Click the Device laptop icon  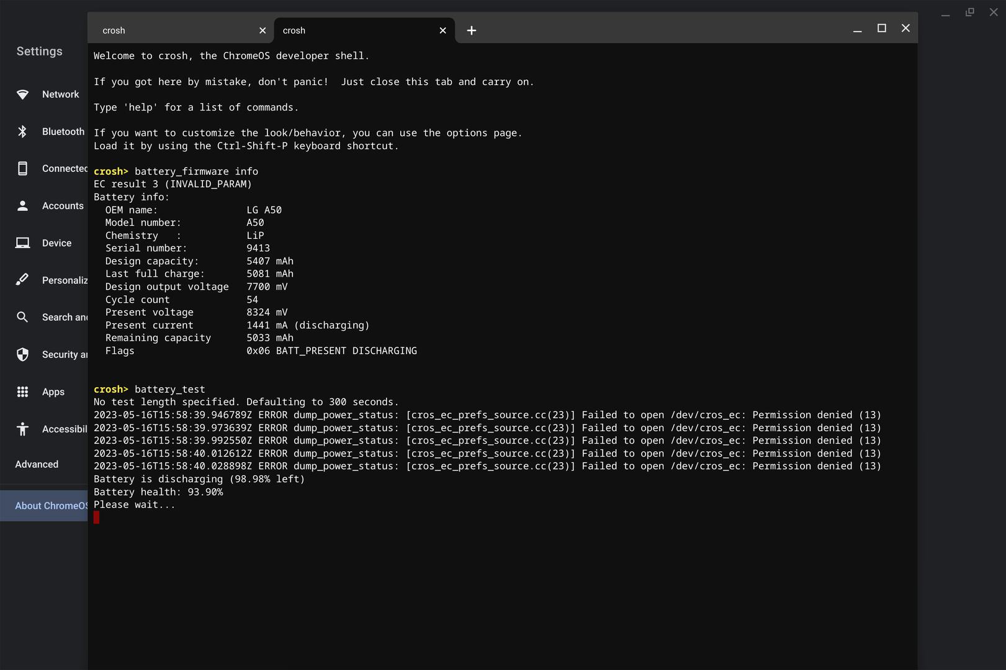(x=22, y=243)
